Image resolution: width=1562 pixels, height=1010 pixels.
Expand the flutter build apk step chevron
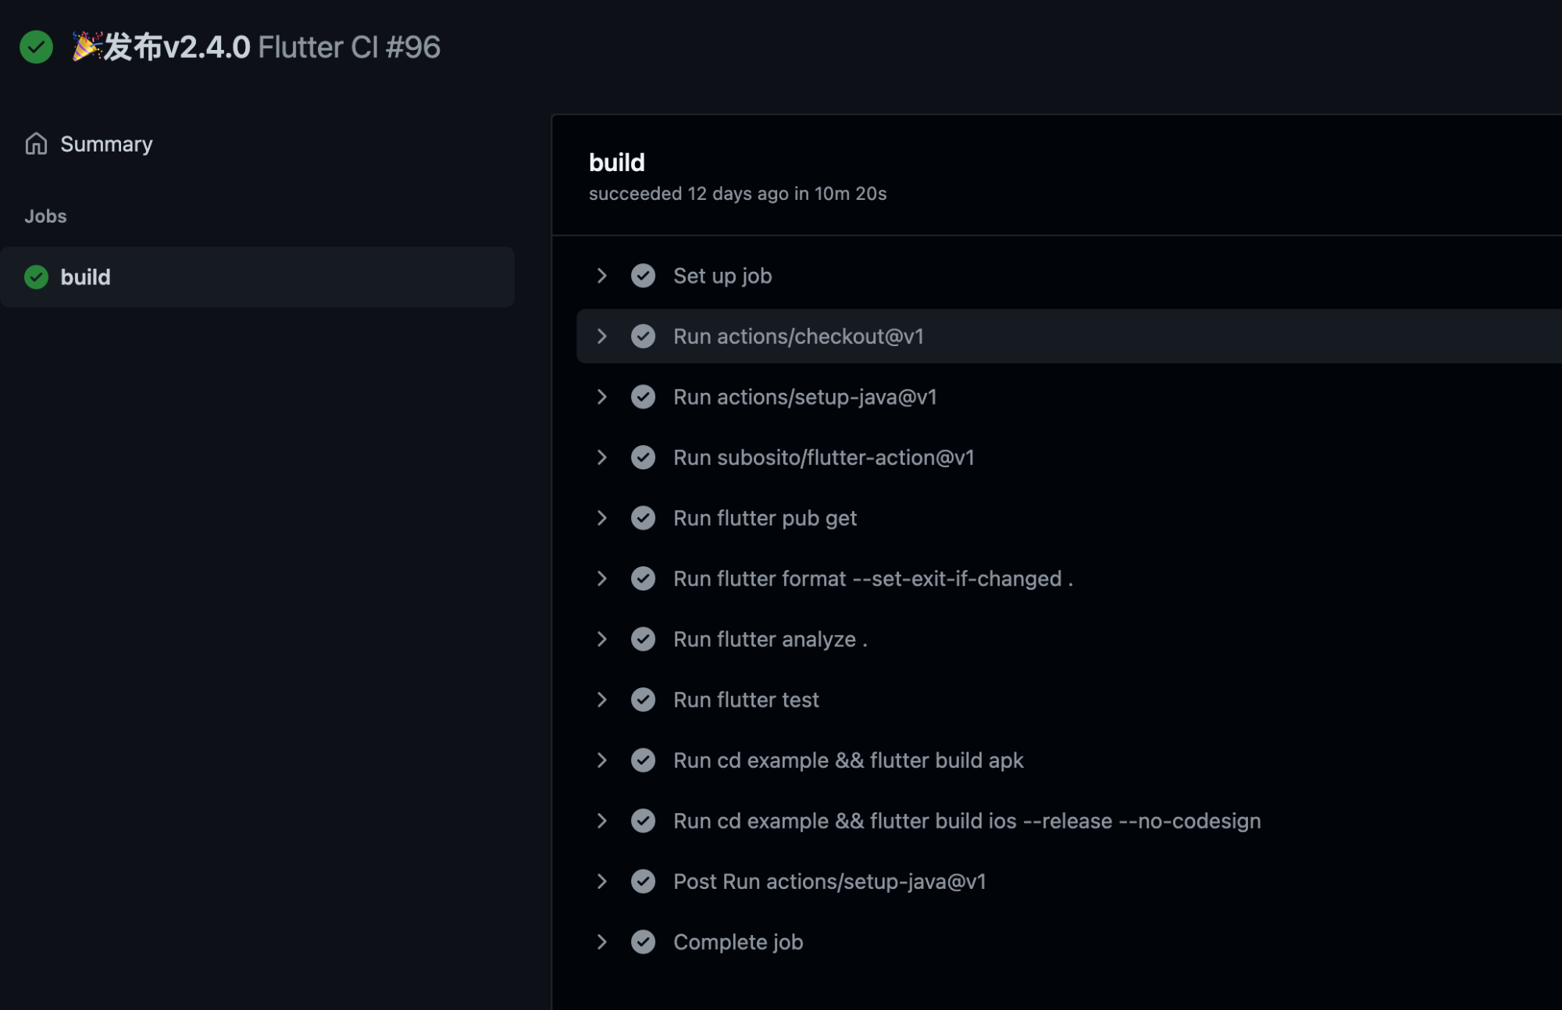click(601, 760)
